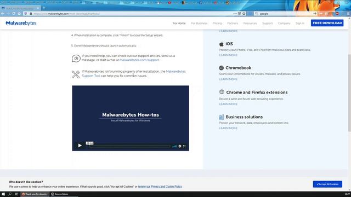Click LEARN MORE under iOS

point(228,55)
